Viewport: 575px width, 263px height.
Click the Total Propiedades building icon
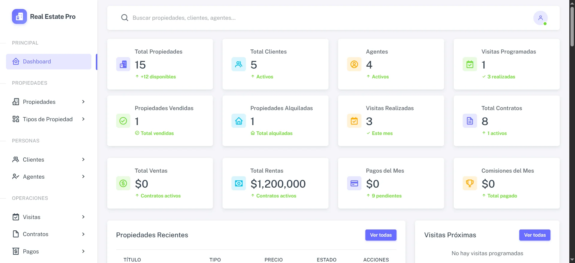tap(123, 64)
